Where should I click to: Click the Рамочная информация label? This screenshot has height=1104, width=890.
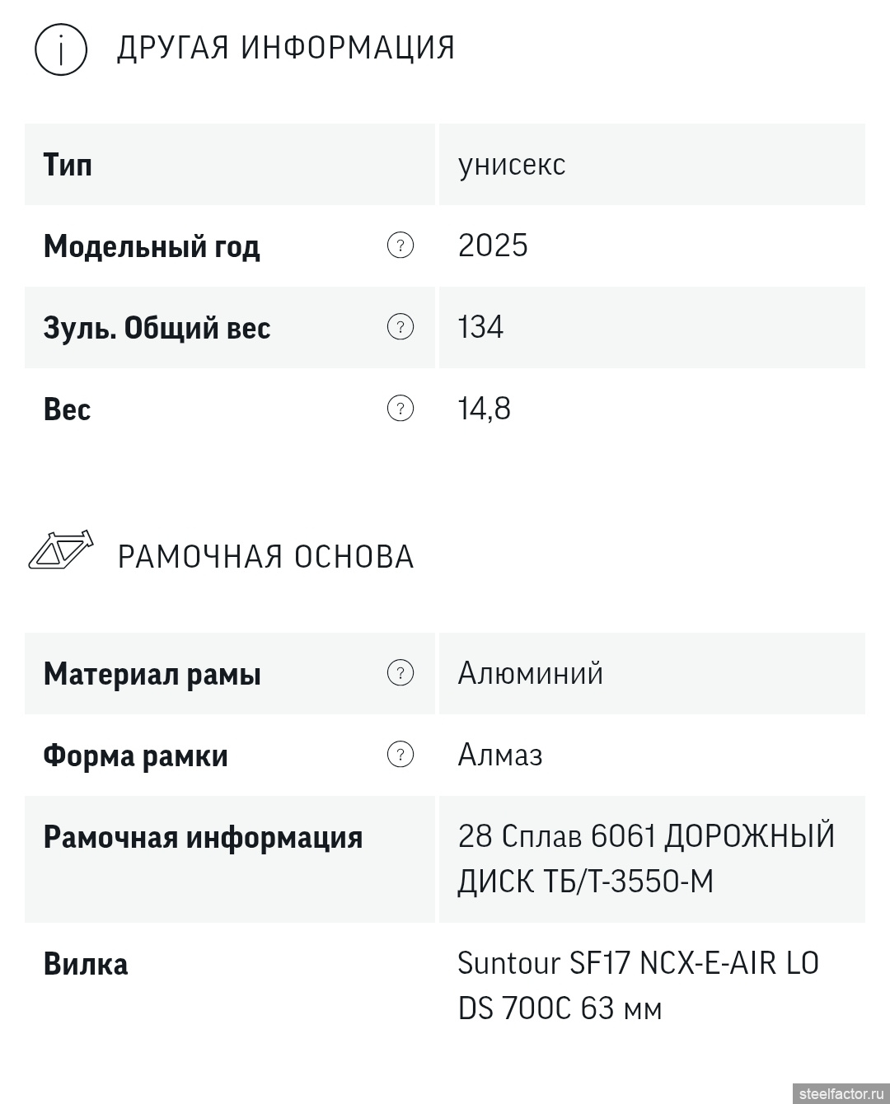pyautogui.click(x=203, y=837)
